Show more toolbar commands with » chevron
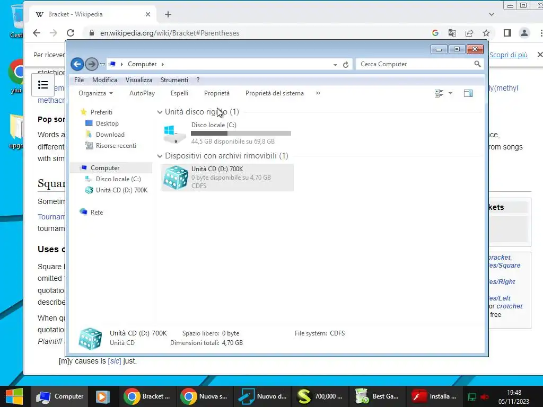543x407 pixels. 318,93
